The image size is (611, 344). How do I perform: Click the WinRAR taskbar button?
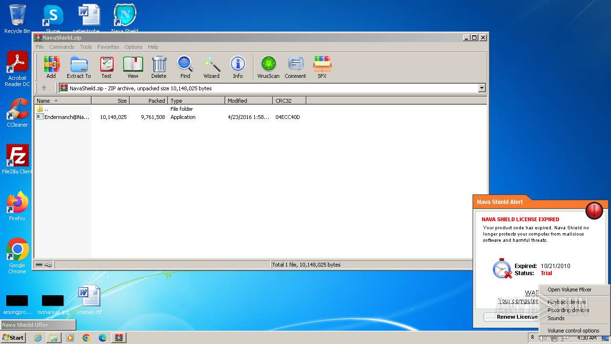point(118,338)
